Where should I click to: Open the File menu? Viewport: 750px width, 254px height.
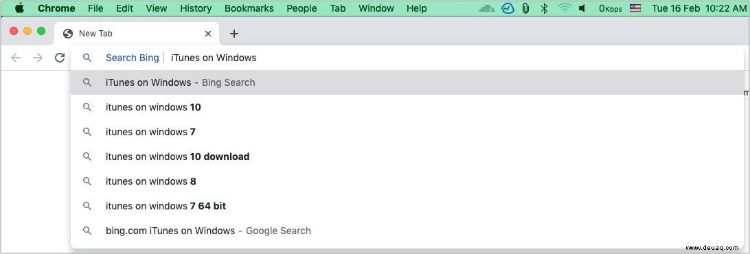pos(95,8)
